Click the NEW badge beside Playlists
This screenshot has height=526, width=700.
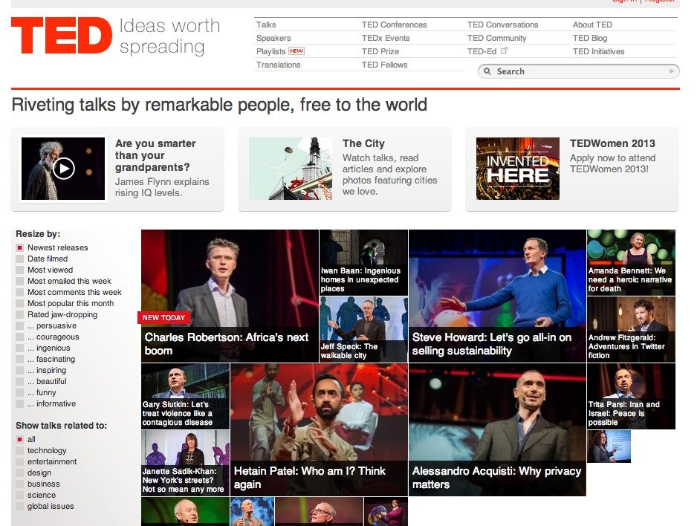coord(296,51)
